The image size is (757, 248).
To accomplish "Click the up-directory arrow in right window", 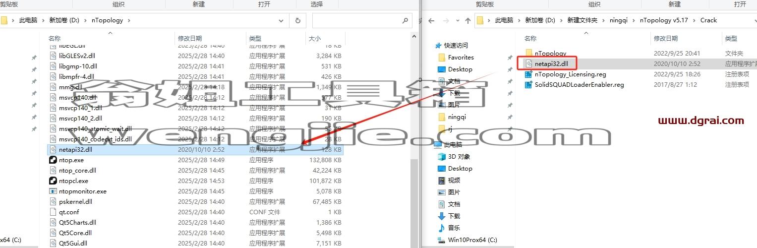I will click(468, 21).
